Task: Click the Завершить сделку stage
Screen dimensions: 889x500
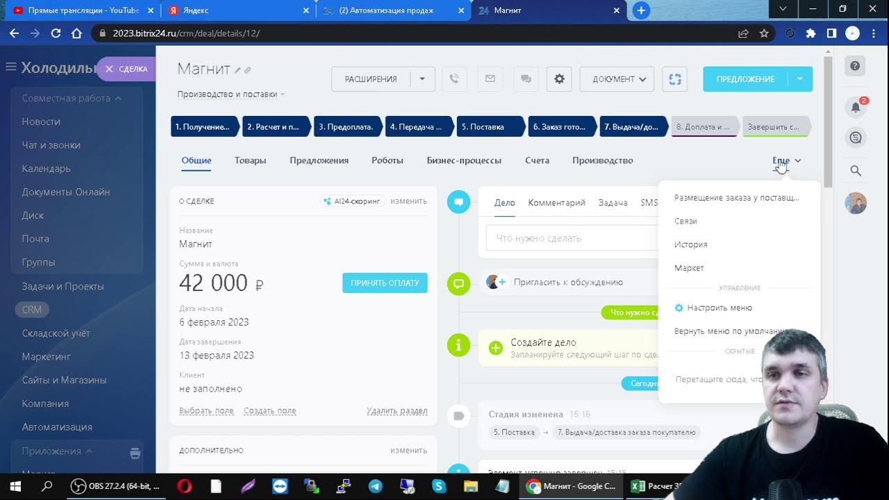Action: click(x=775, y=126)
